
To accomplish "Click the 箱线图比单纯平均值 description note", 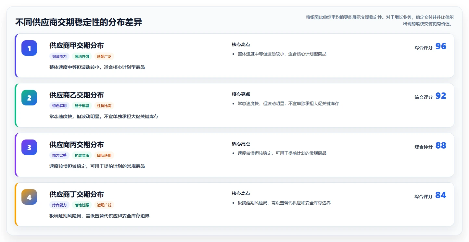I will (380, 20).
